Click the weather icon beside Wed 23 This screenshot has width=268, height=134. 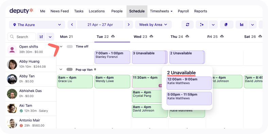(x=151, y=37)
